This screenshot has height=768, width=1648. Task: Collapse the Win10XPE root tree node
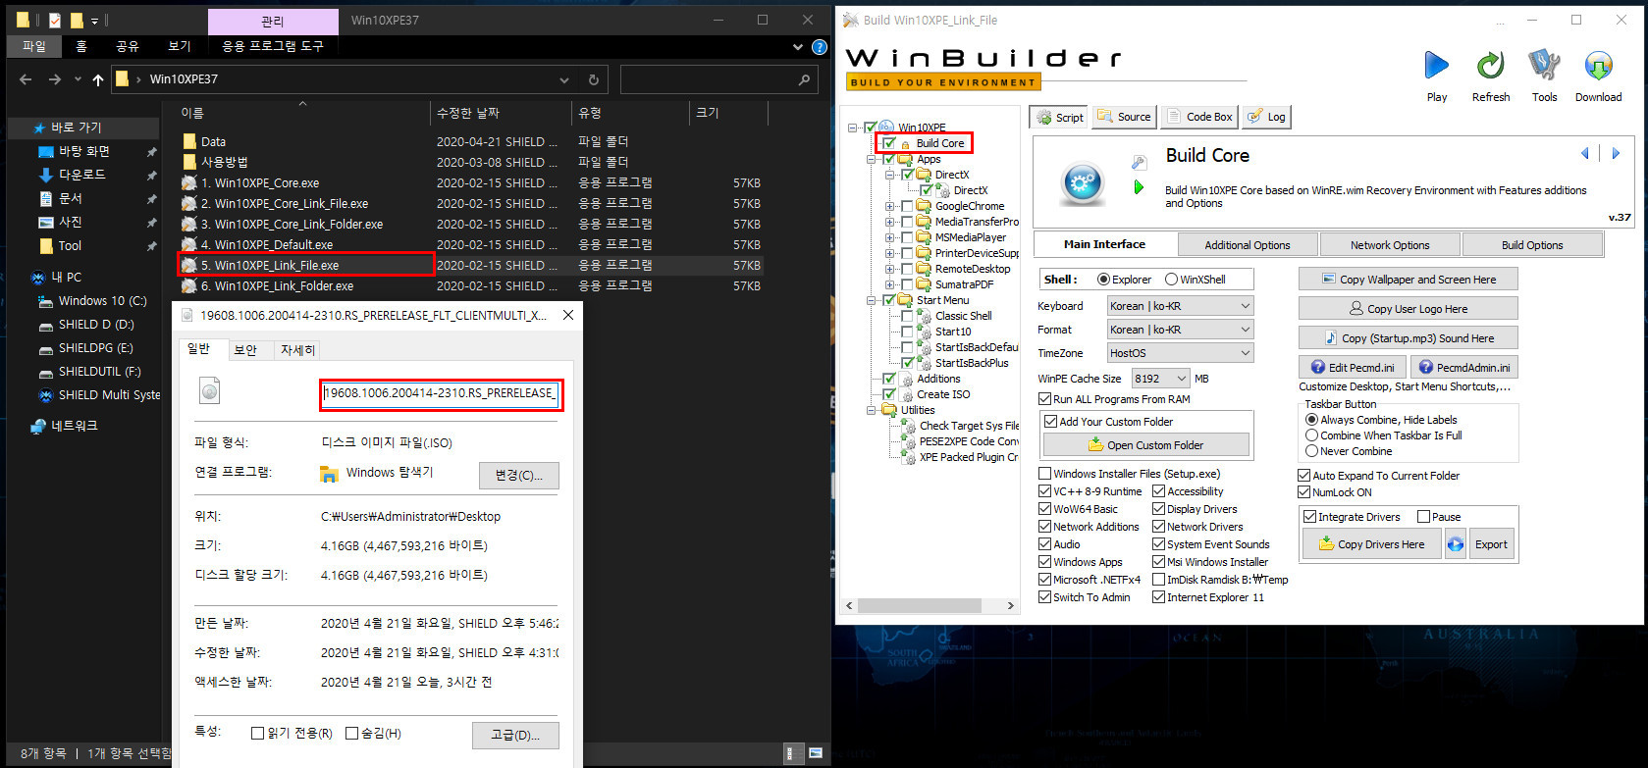pos(854,128)
